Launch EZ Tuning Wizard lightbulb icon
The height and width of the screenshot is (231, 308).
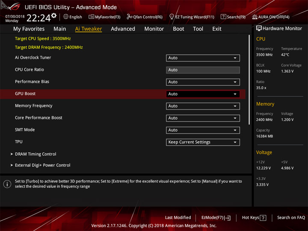(x=172, y=17)
